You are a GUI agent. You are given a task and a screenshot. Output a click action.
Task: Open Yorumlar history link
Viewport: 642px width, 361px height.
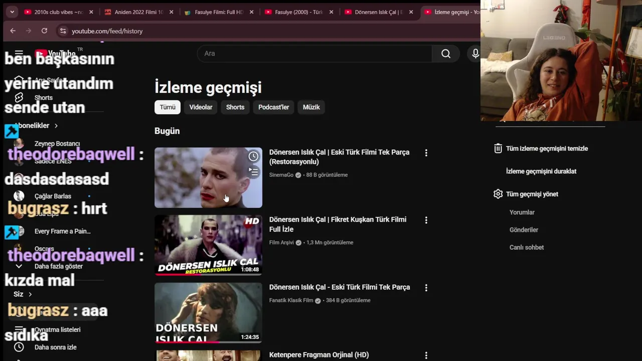(x=522, y=213)
